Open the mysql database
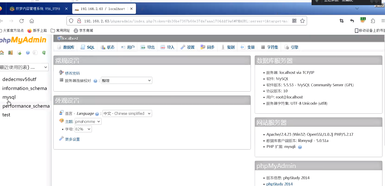This screenshot has width=385, height=186. 9,97
